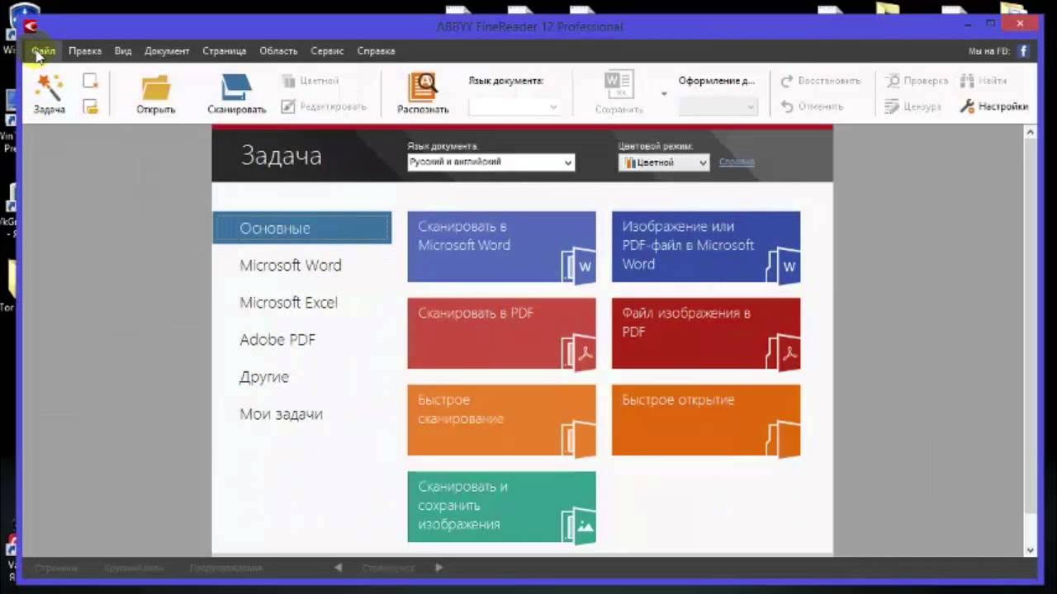Start Сканировать в Microsoft Word task
Image resolution: width=1057 pixels, height=594 pixels.
[x=501, y=247]
